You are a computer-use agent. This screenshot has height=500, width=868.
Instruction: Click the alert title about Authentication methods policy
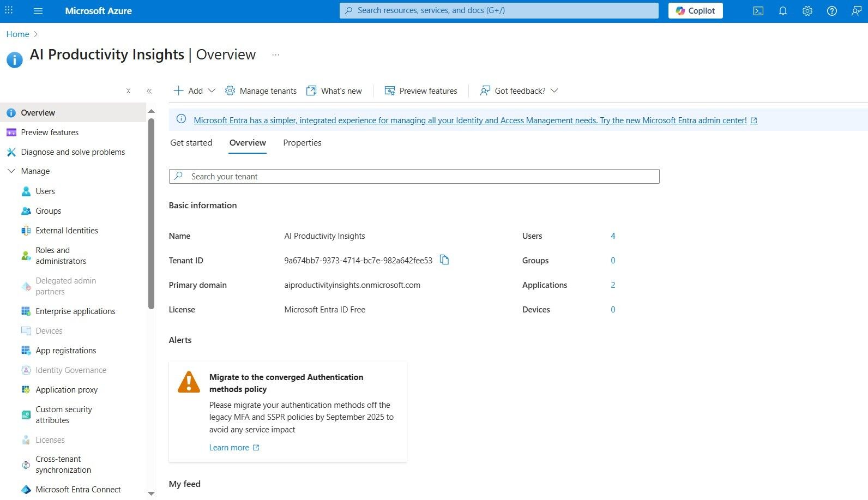tap(286, 383)
